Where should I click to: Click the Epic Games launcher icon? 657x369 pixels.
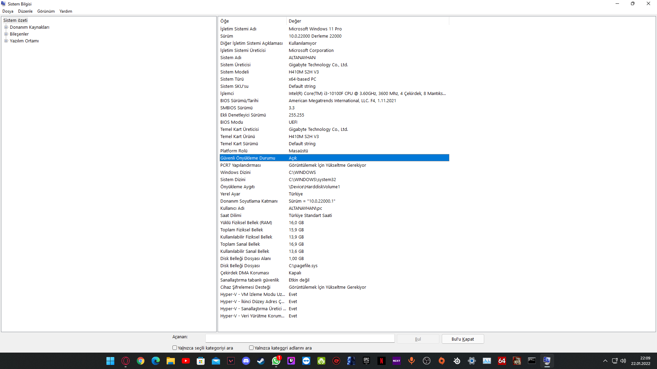(366, 361)
